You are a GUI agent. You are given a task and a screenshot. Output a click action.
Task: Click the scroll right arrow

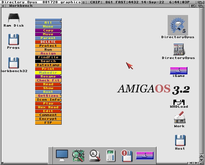[196, 163]
